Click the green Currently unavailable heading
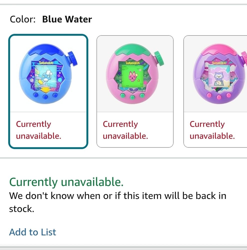The height and width of the screenshot is (250, 247). (x=66, y=182)
